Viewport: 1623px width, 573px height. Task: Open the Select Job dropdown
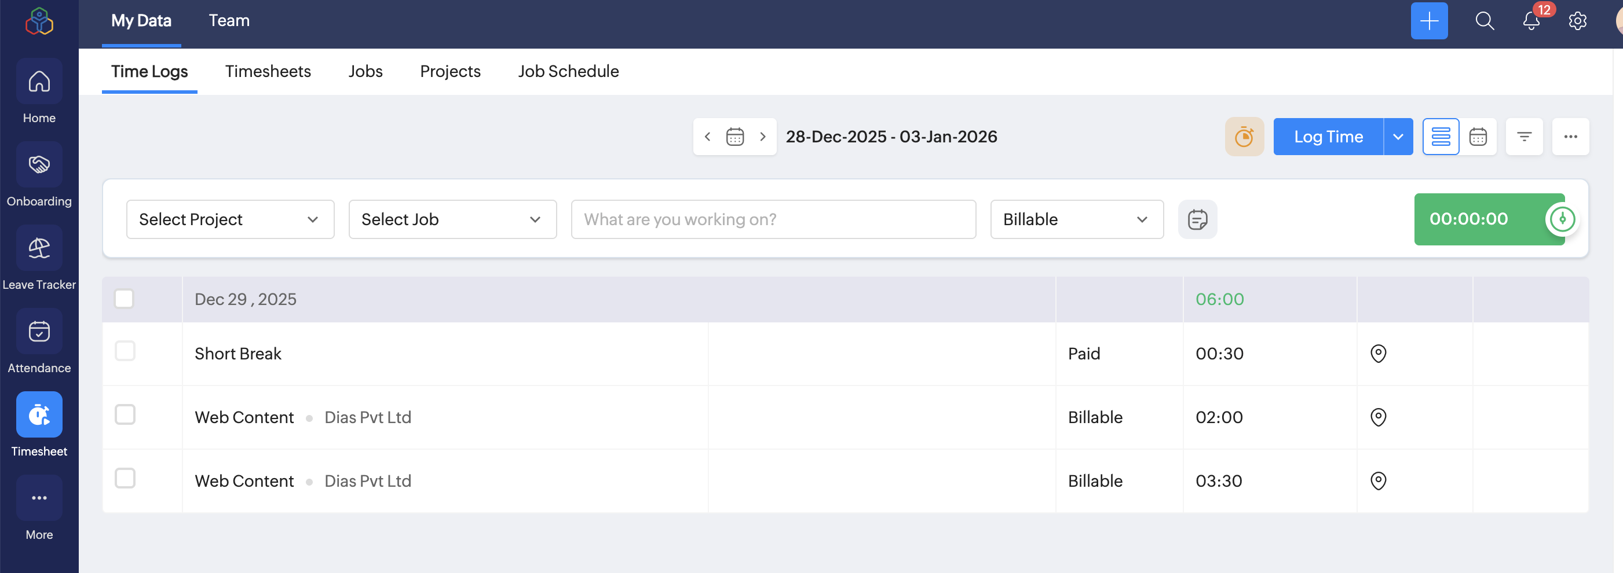tap(452, 220)
